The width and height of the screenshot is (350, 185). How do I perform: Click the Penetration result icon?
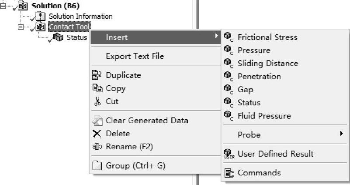click(x=228, y=77)
